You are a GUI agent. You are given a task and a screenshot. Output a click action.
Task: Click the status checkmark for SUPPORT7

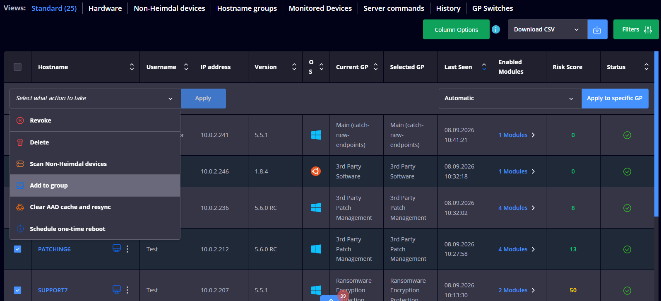(627, 290)
